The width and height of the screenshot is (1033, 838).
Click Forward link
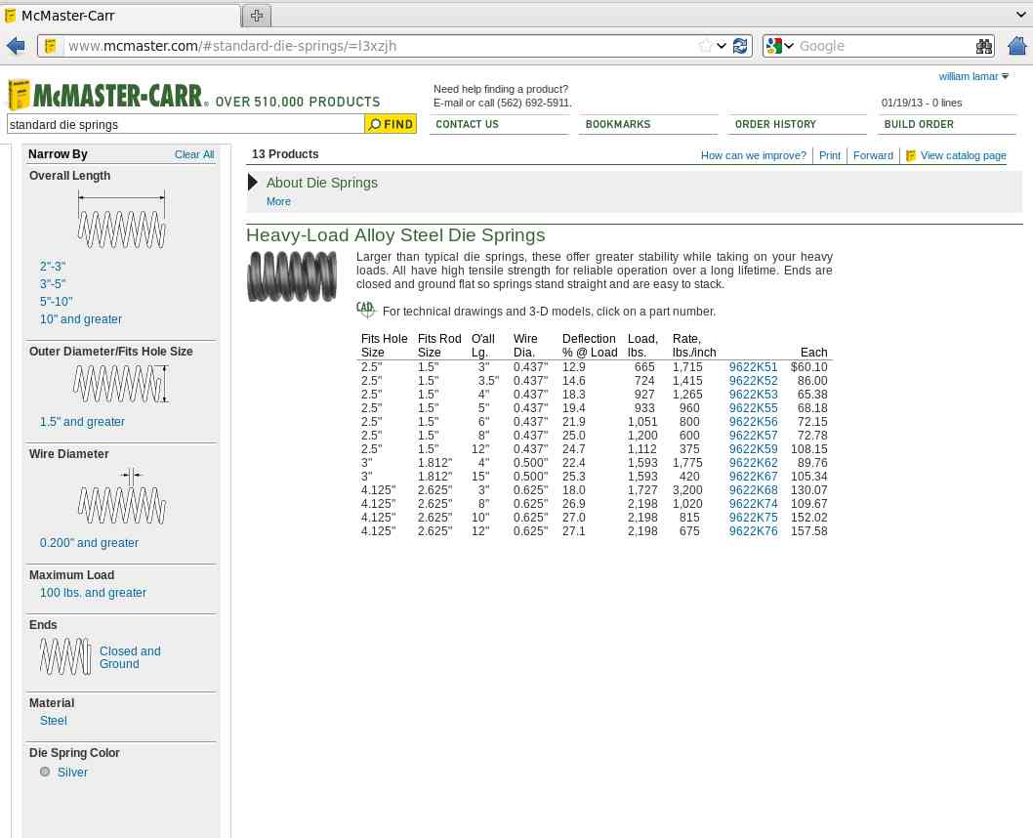click(x=873, y=155)
